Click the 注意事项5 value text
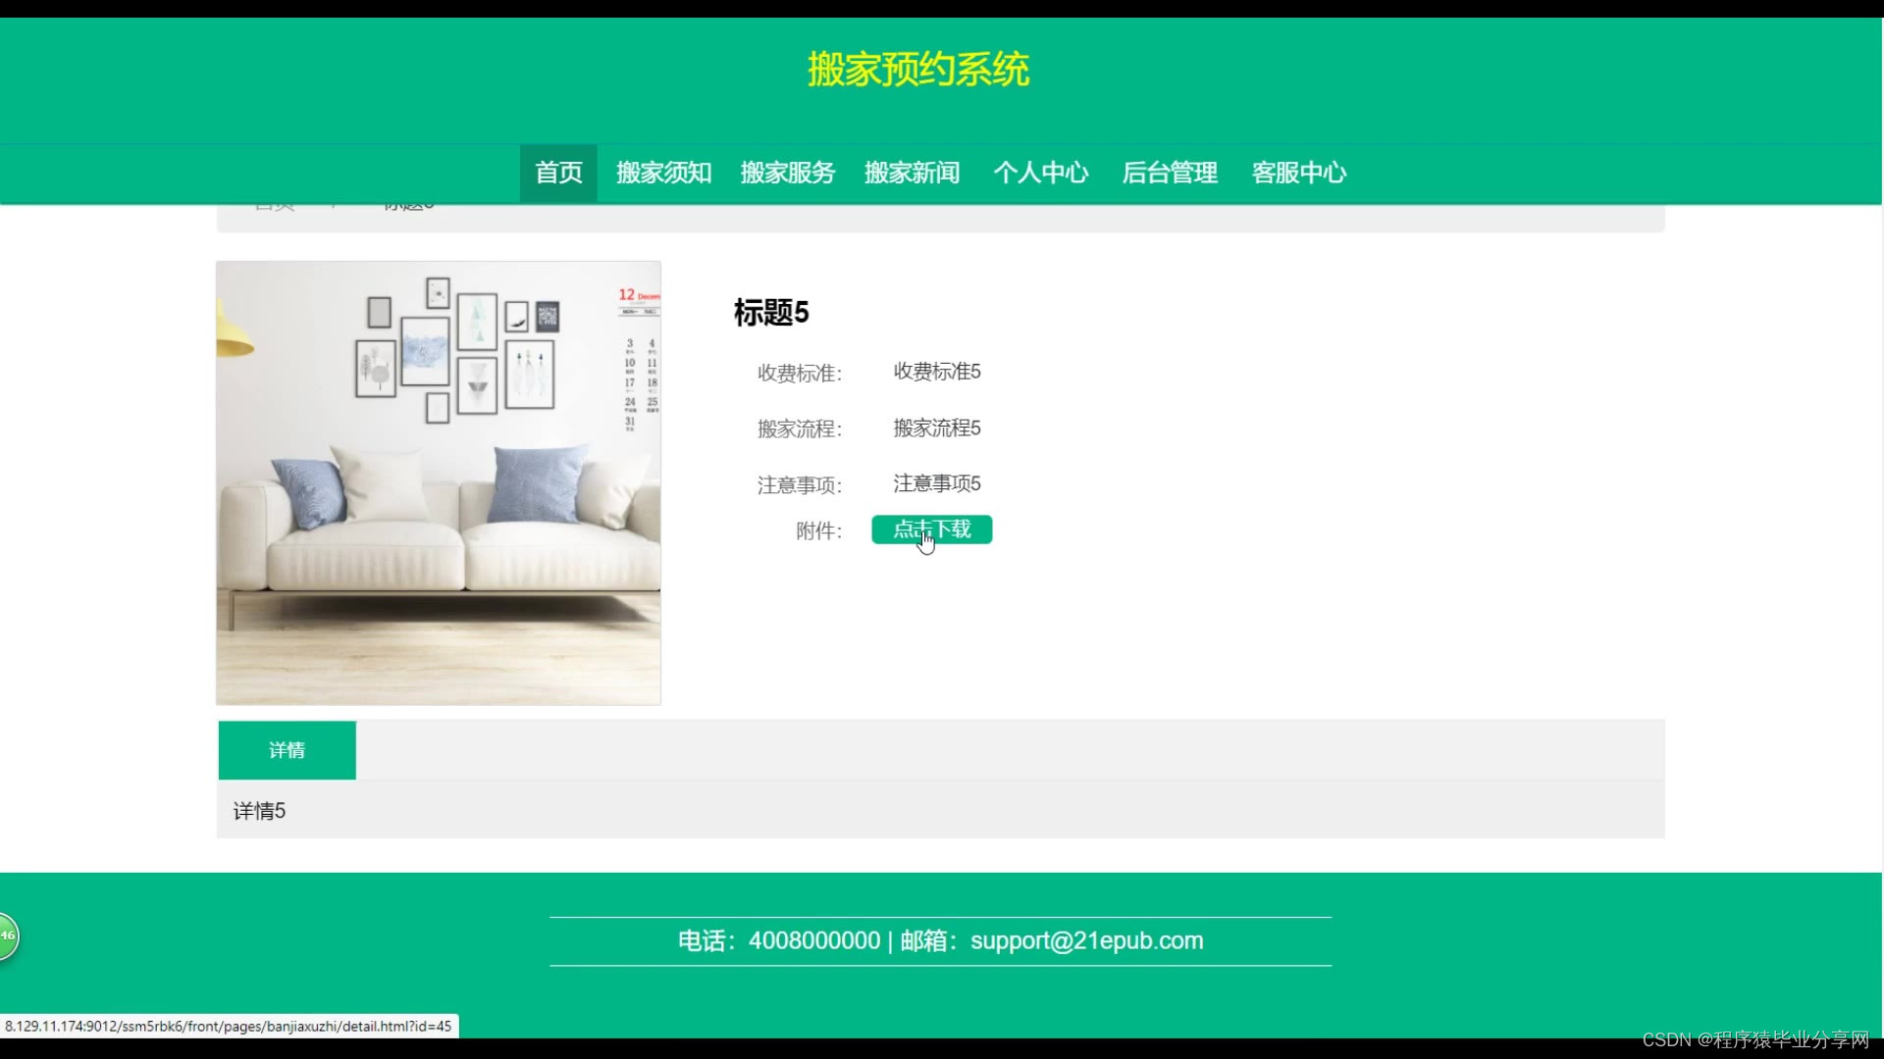The width and height of the screenshot is (1884, 1059). pos(936,483)
